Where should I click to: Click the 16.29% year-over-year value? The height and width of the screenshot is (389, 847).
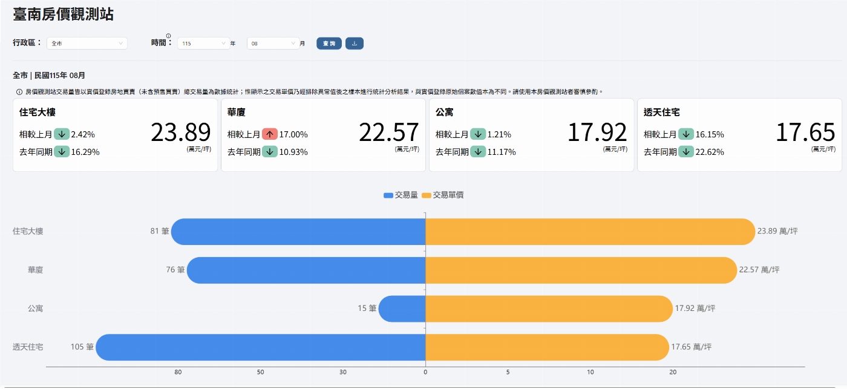(x=85, y=152)
